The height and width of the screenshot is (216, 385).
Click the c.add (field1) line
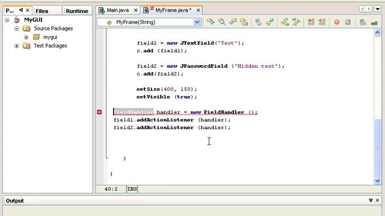[162, 50]
